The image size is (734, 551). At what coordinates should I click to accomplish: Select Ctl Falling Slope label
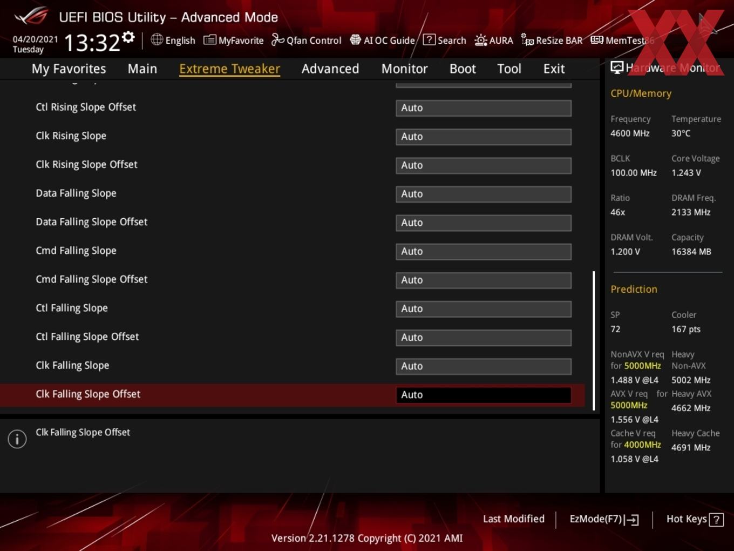click(x=72, y=308)
